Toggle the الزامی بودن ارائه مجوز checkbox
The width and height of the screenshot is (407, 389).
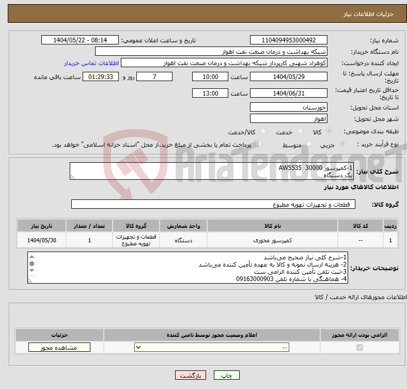click(359, 348)
